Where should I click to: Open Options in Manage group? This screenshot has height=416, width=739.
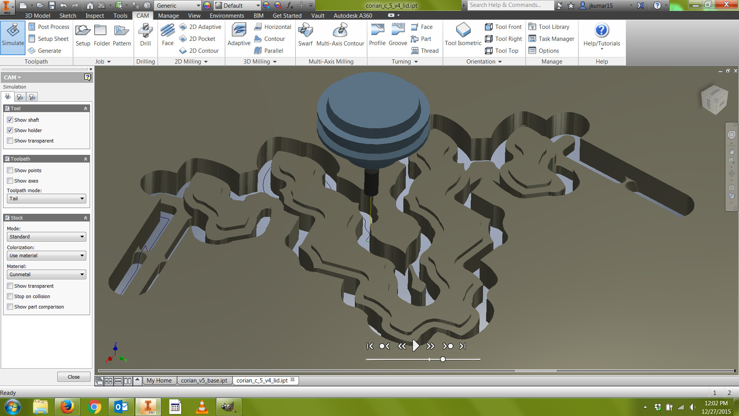[544, 50]
